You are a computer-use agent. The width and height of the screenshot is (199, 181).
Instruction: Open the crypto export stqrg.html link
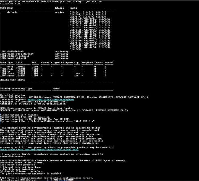pyautogui.click(x=39, y=150)
